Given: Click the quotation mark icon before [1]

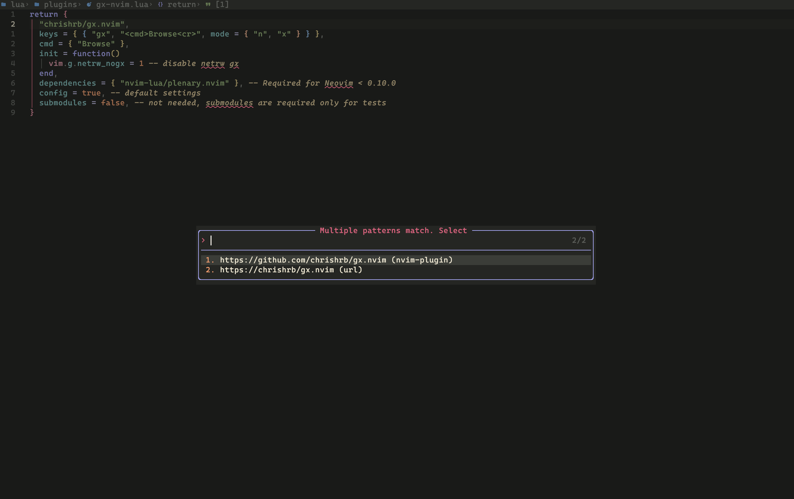Looking at the screenshot, I should pos(207,4).
